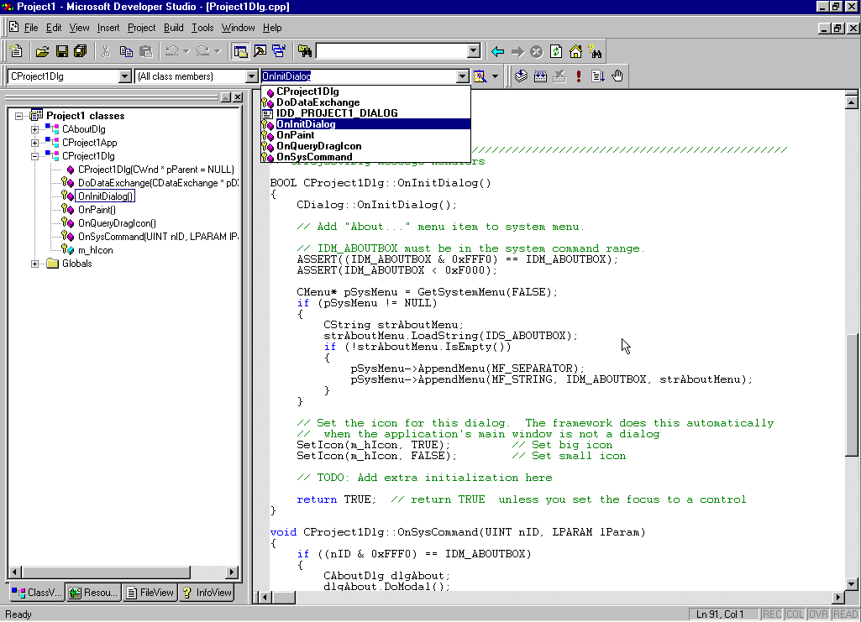Viewport: 861px width, 622px height.
Task: Select OnPaint() in the class tree
Action: [x=97, y=210]
